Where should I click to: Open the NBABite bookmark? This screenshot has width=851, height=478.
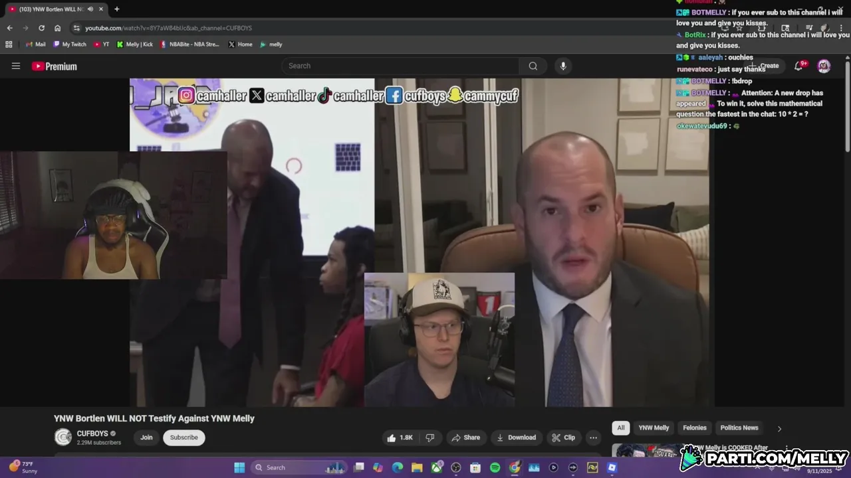[189, 44]
